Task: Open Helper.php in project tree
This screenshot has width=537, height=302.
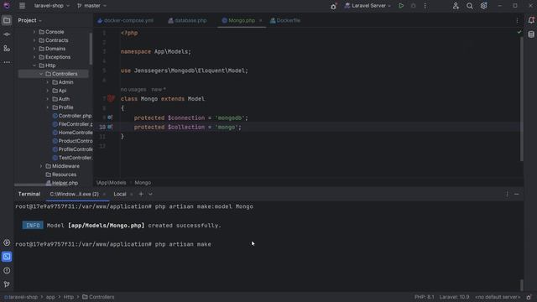Action: 62,183
